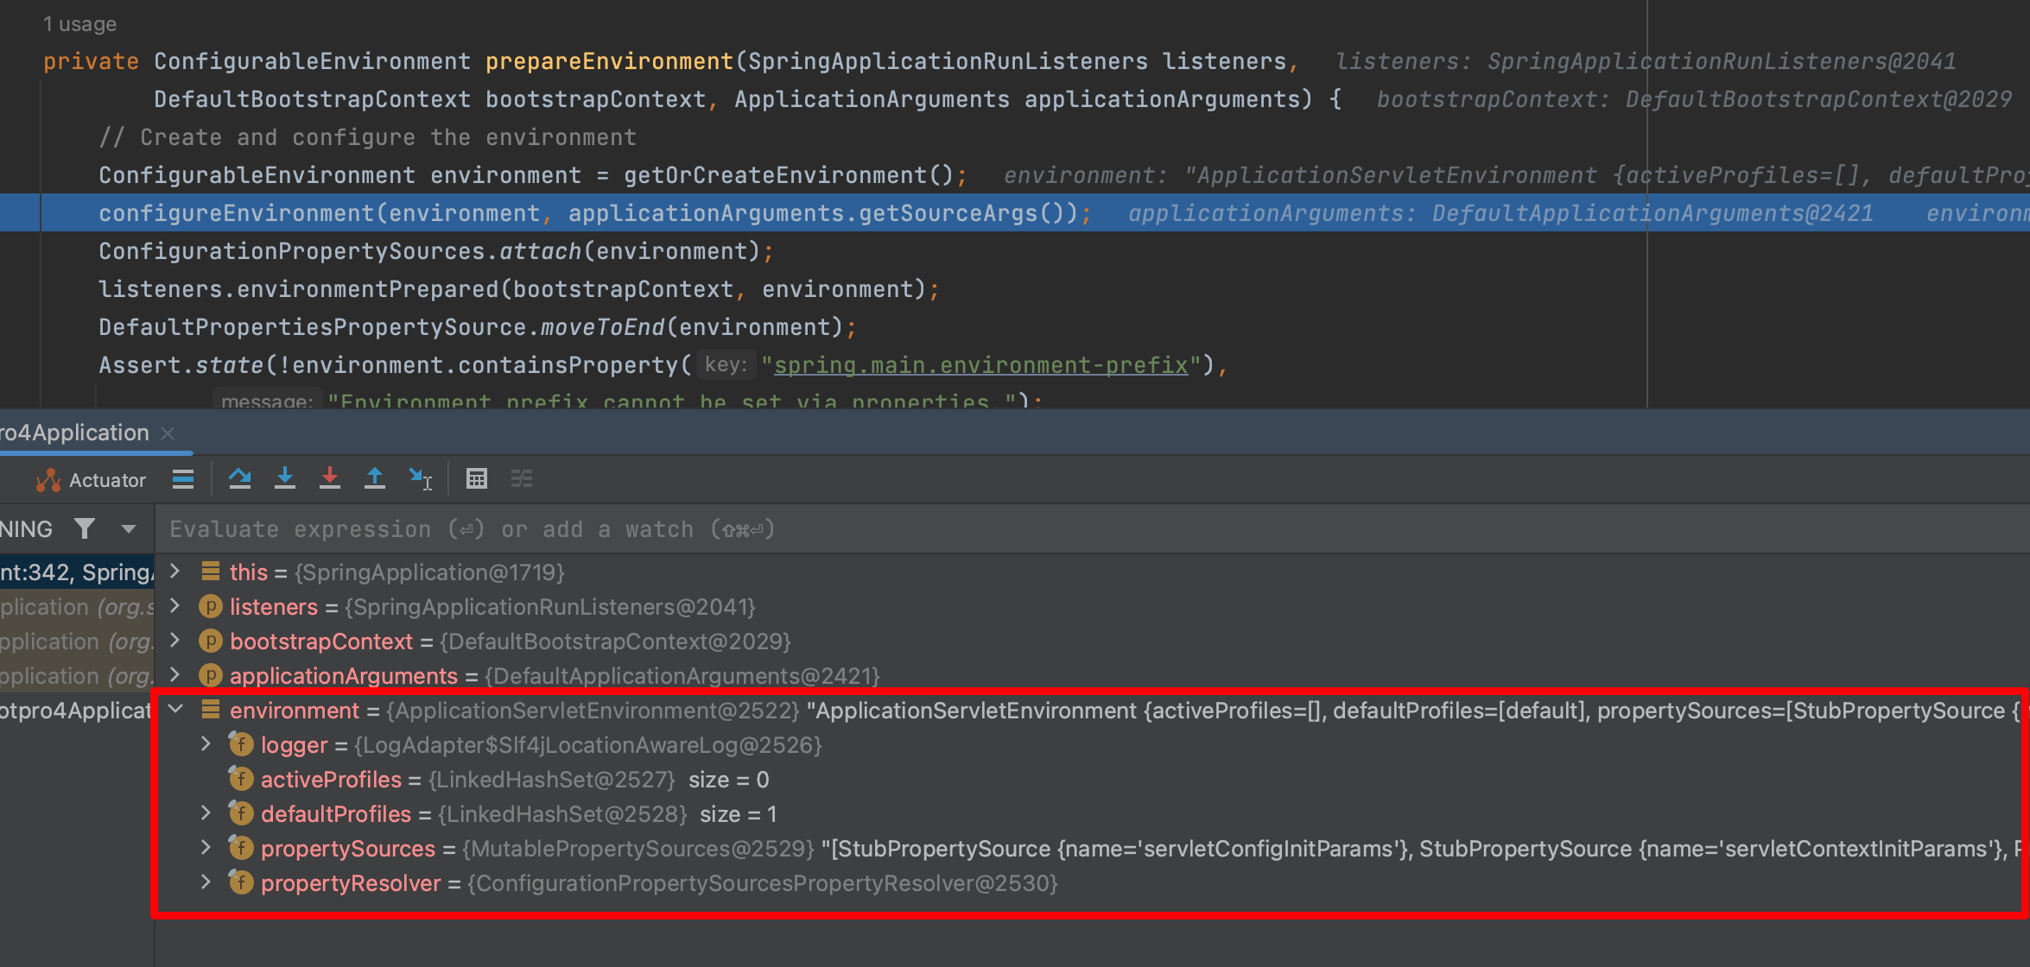Click the Step Out arrow icon
2030x967 pixels.
click(x=374, y=478)
